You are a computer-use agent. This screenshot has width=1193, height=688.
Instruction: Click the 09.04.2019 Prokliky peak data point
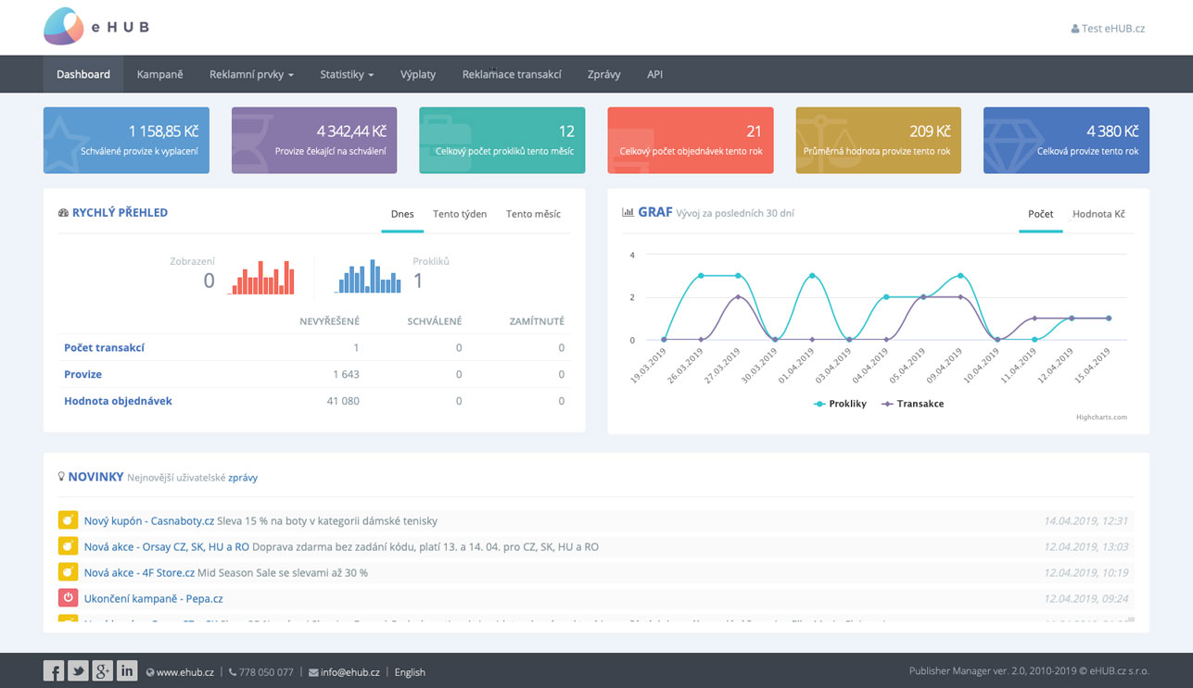point(960,276)
